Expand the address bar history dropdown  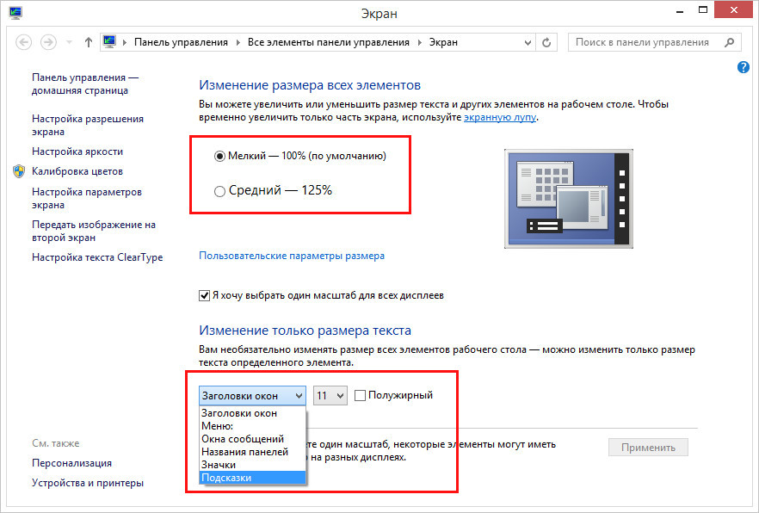(x=528, y=42)
